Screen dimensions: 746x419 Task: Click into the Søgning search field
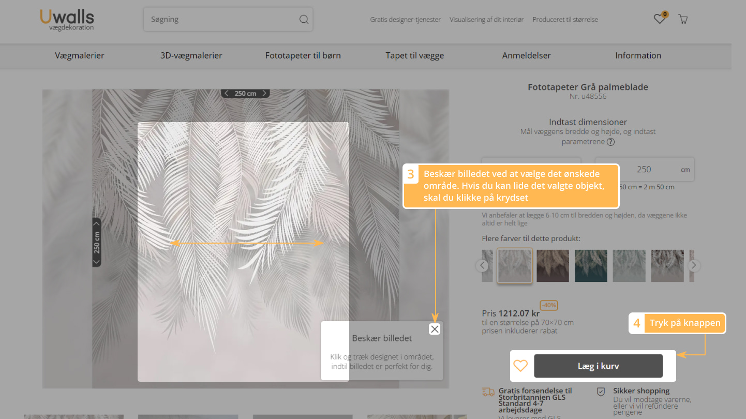(222, 20)
